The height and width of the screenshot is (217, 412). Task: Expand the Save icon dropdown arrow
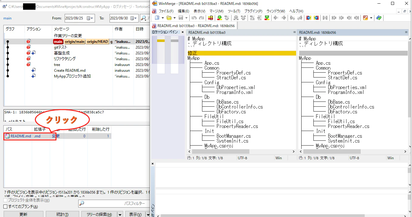(186, 18)
